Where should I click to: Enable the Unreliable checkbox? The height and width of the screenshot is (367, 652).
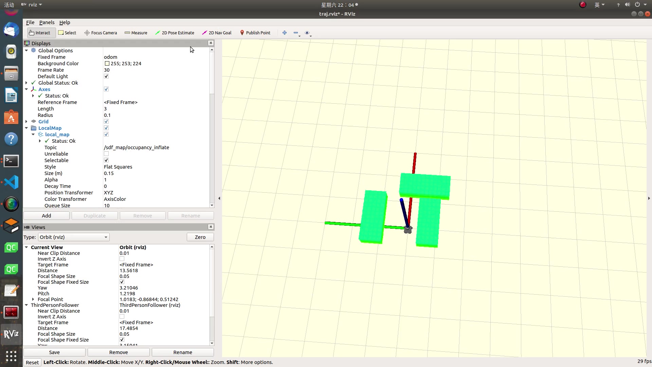click(106, 154)
